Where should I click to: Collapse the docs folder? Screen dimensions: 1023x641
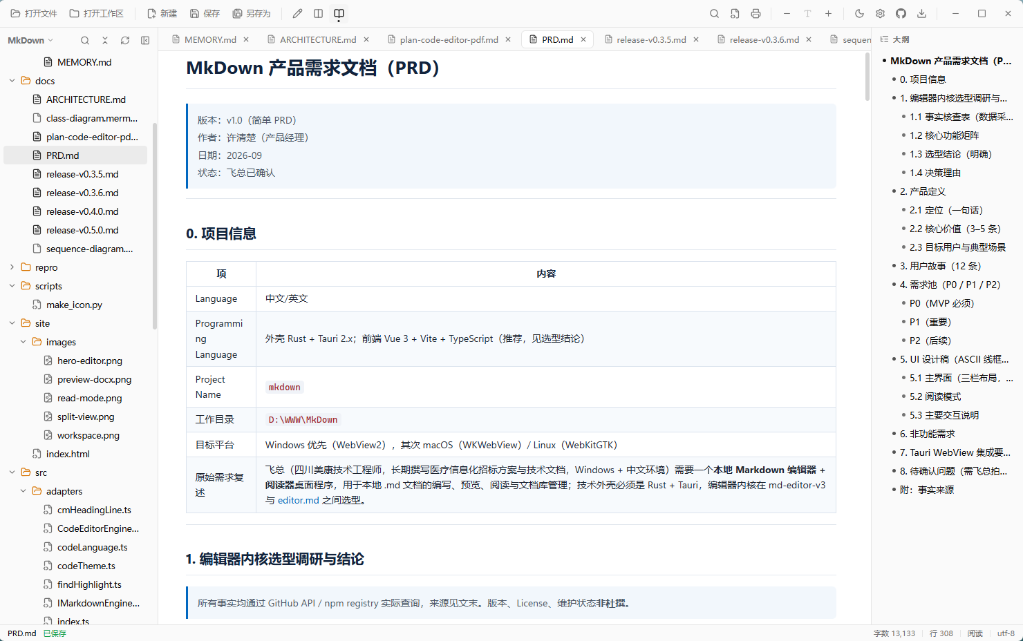(x=12, y=81)
